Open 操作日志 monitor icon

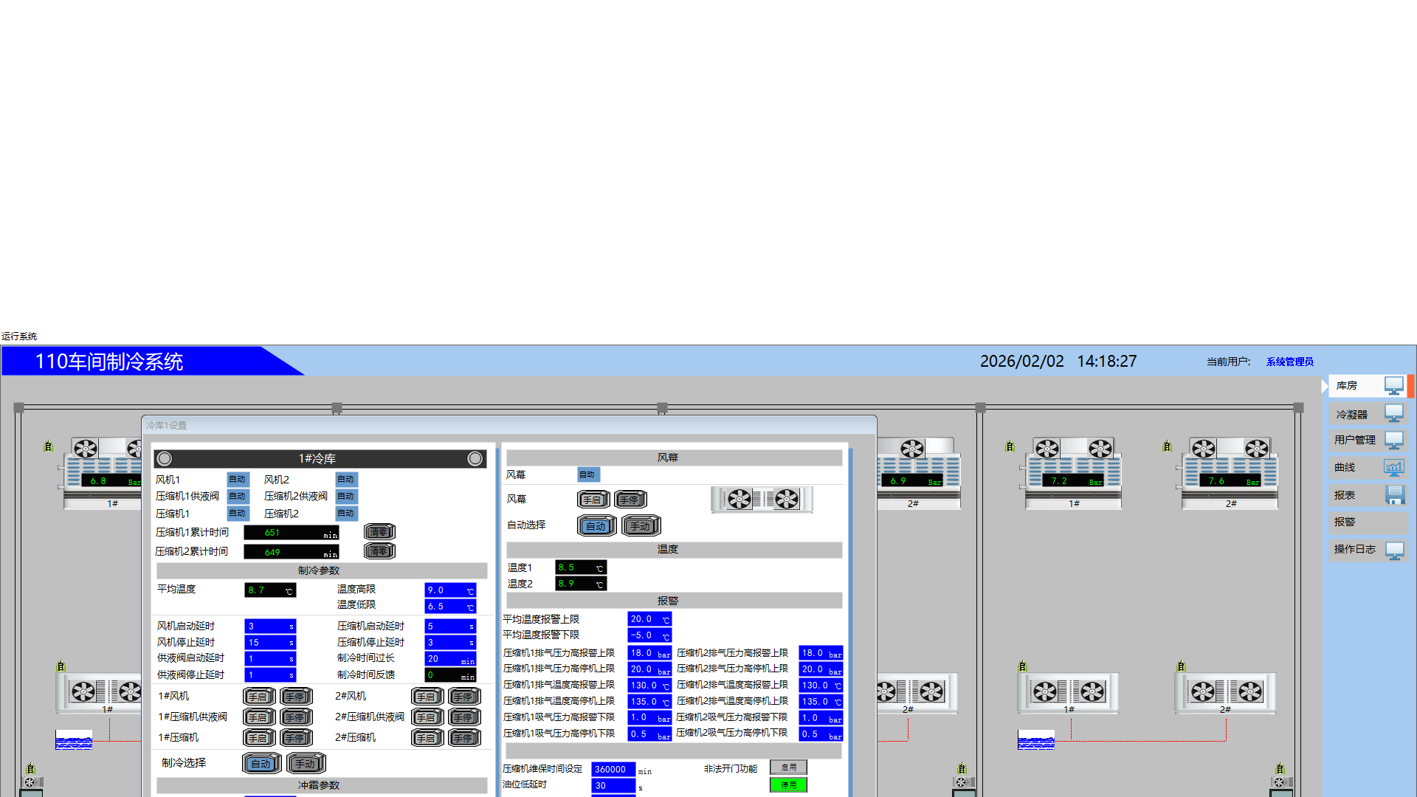point(1394,551)
